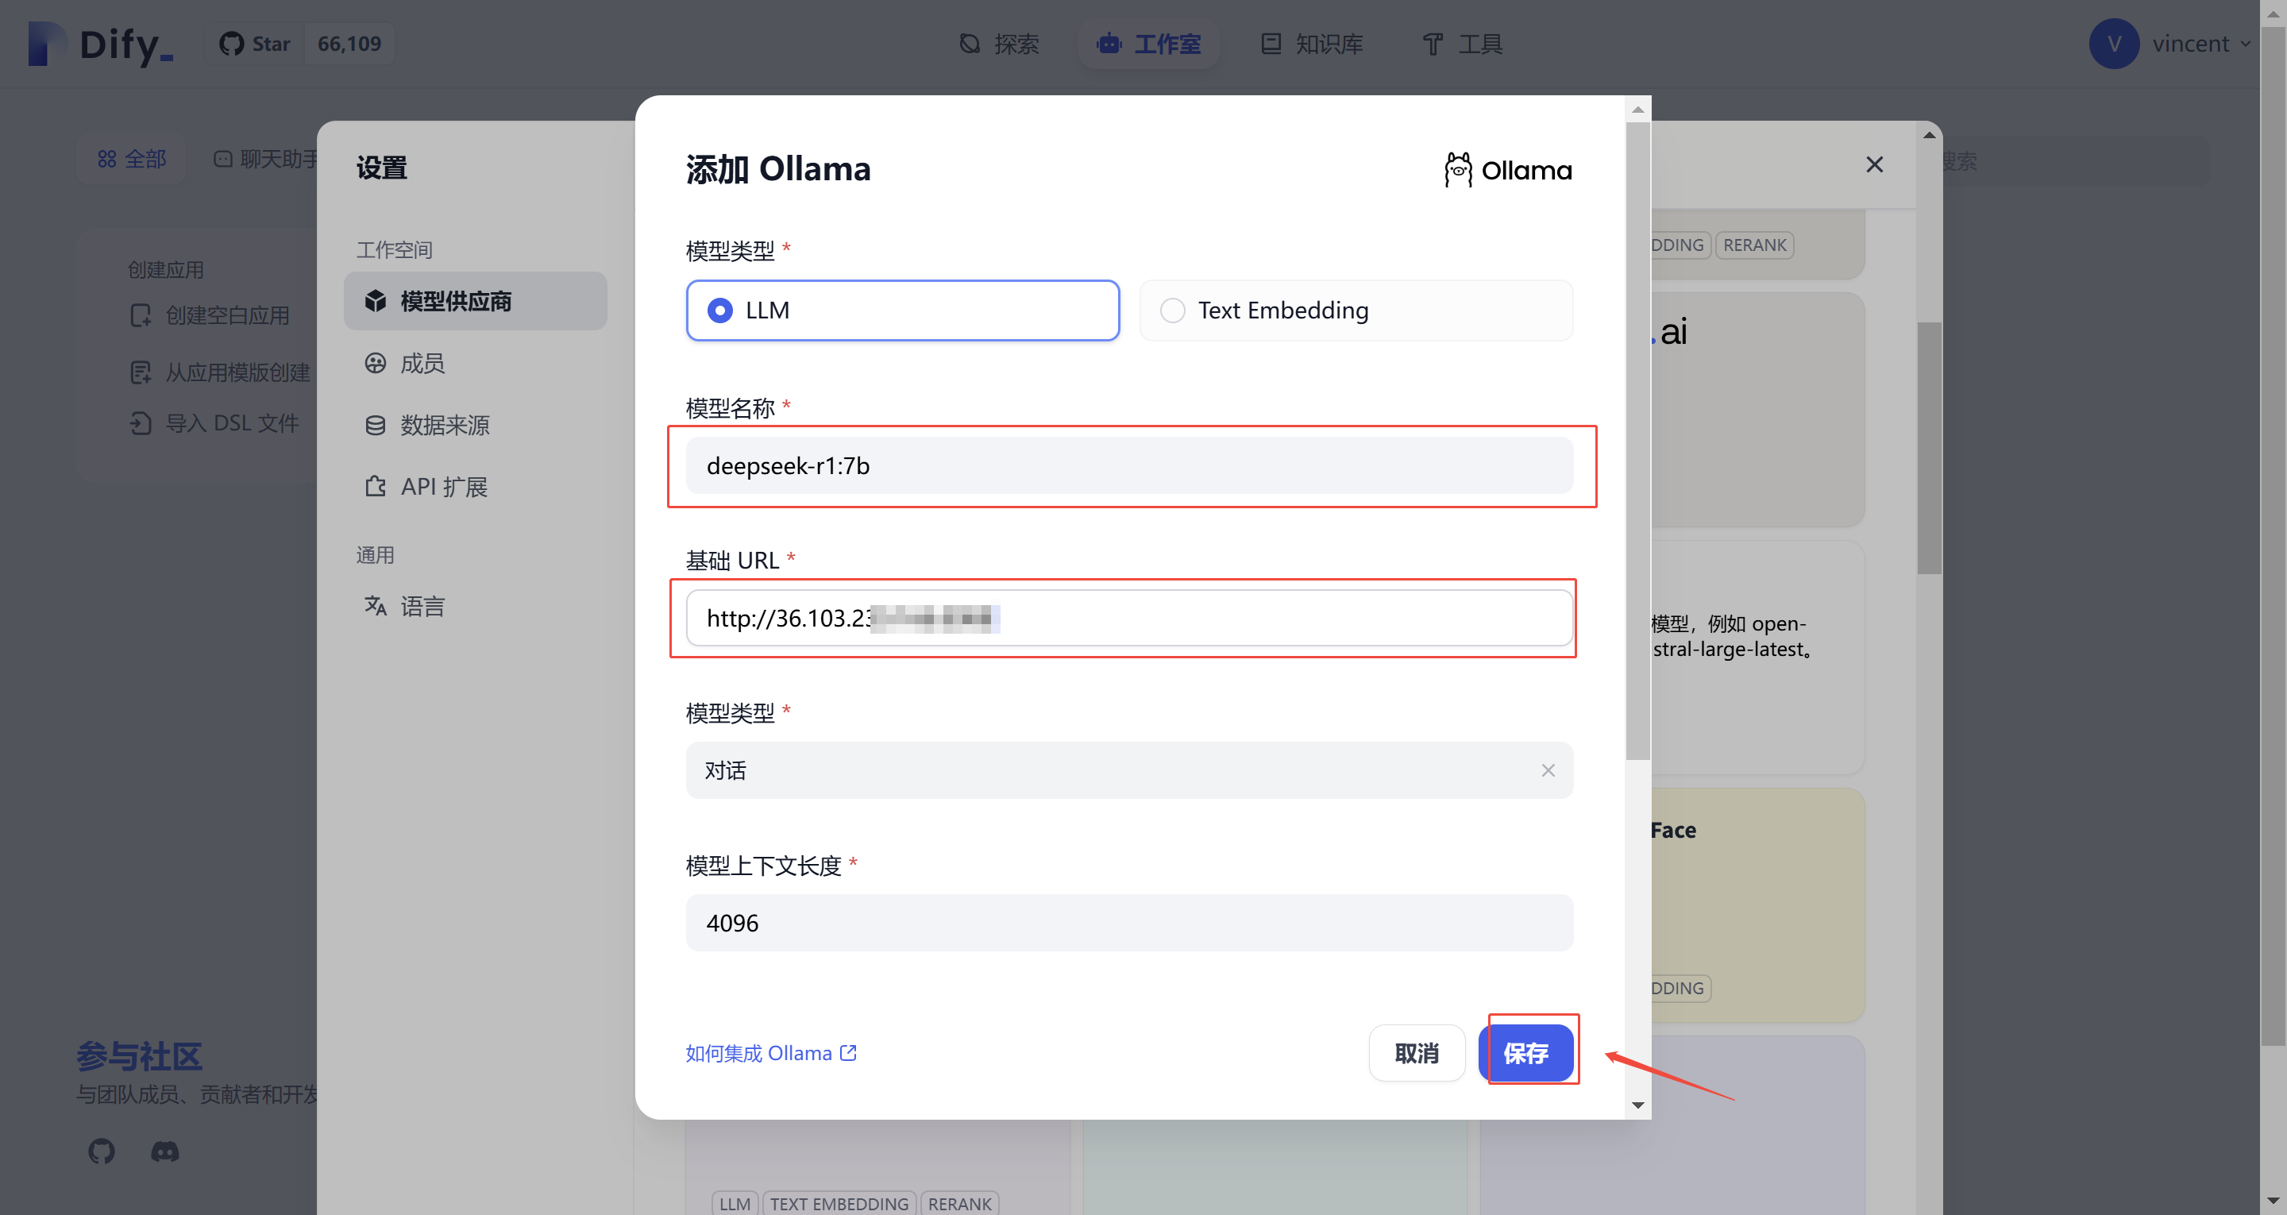Open 数据来源 settings section
The width and height of the screenshot is (2287, 1215).
475,425
